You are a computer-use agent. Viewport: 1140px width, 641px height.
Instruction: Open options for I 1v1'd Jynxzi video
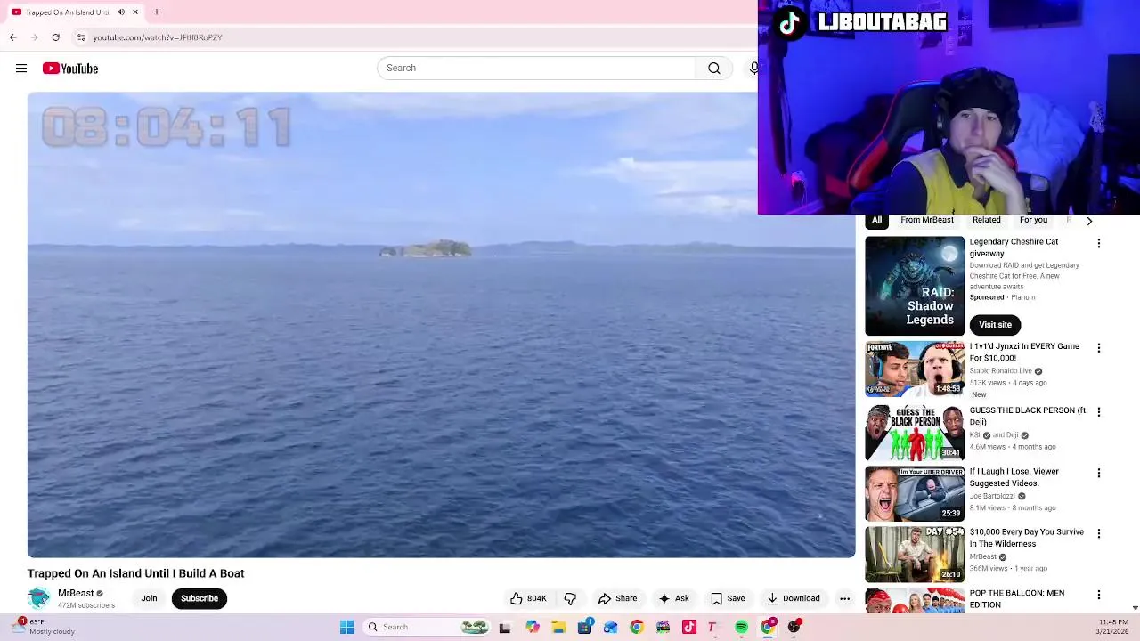coord(1098,348)
